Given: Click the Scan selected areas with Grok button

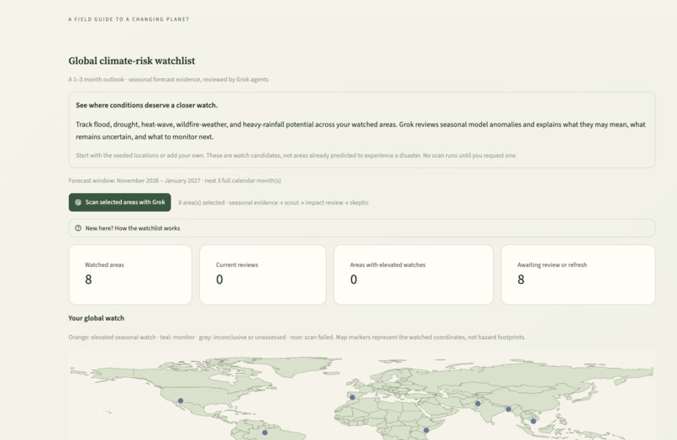Looking at the screenshot, I should pyautogui.click(x=119, y=202).
